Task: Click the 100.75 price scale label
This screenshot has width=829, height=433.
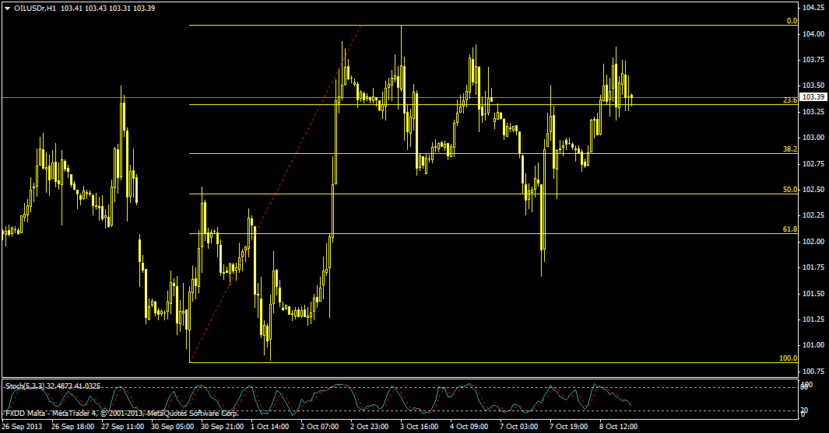Action: pos(813,372)
